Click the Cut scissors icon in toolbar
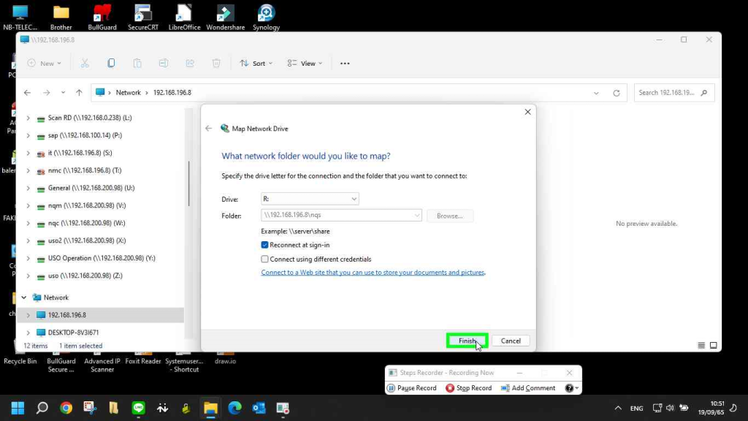The height and width of the screenshot is (421, 748). click(85, 64)
